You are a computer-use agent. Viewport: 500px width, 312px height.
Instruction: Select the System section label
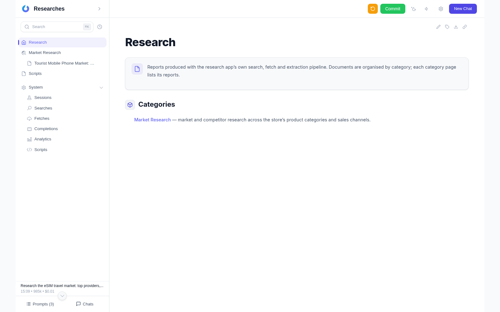click(x=36, y=87)
